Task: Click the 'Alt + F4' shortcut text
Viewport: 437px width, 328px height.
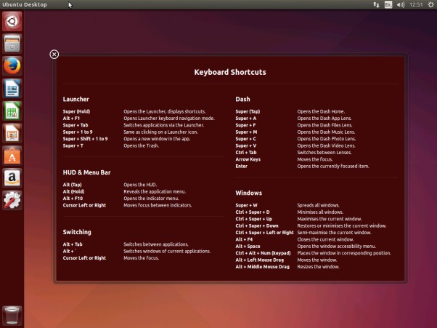Action: coord(244,239)
